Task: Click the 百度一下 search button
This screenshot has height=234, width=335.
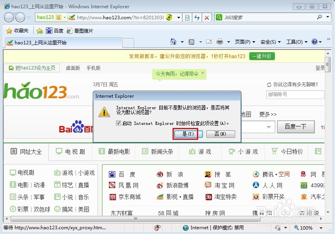Action: 295,127
